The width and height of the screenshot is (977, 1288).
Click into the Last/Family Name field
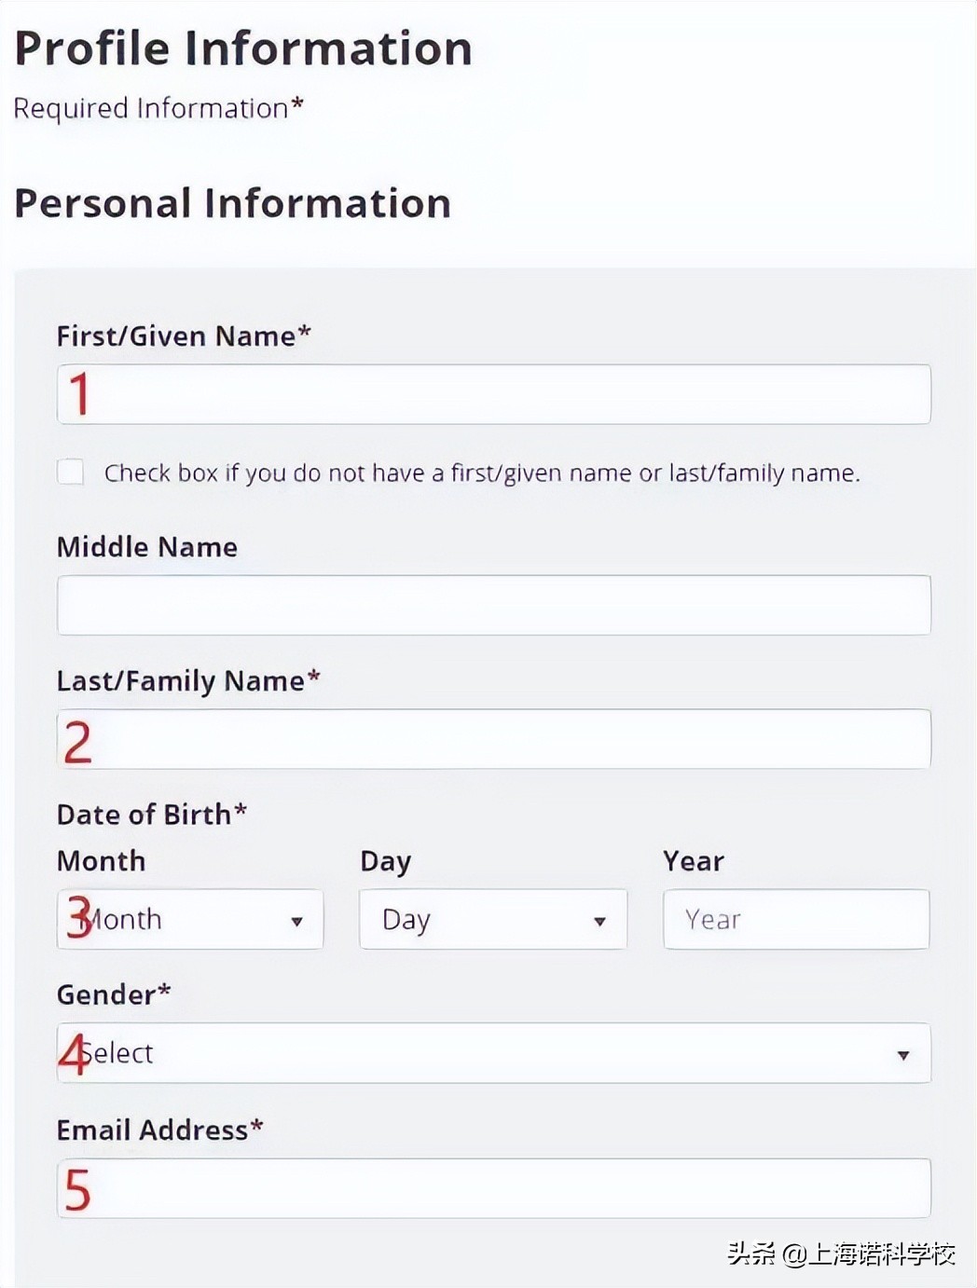[x=494, y=739]
